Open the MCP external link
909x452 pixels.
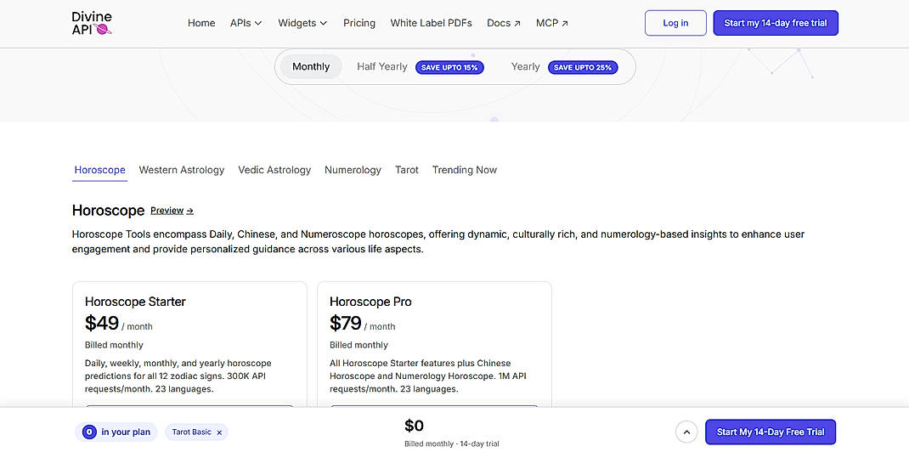point(552,23)
